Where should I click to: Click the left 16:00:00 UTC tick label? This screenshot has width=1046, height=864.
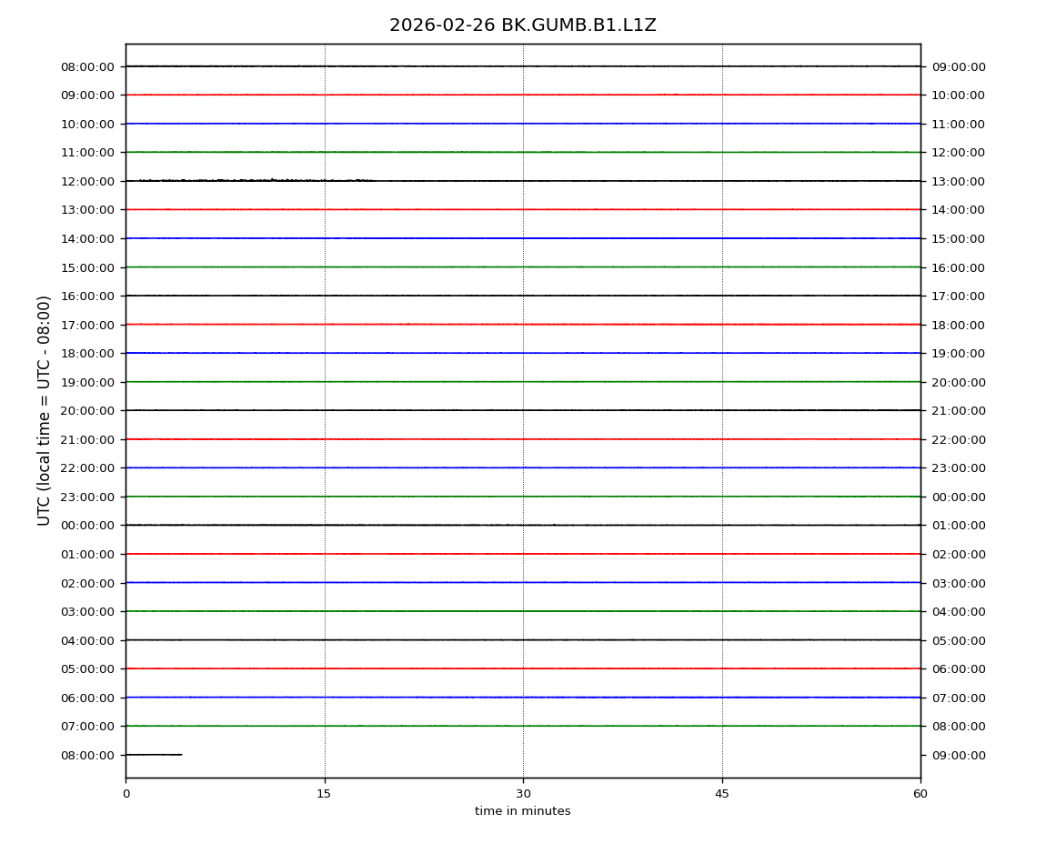pyautogui.click(x=87, y=296)
